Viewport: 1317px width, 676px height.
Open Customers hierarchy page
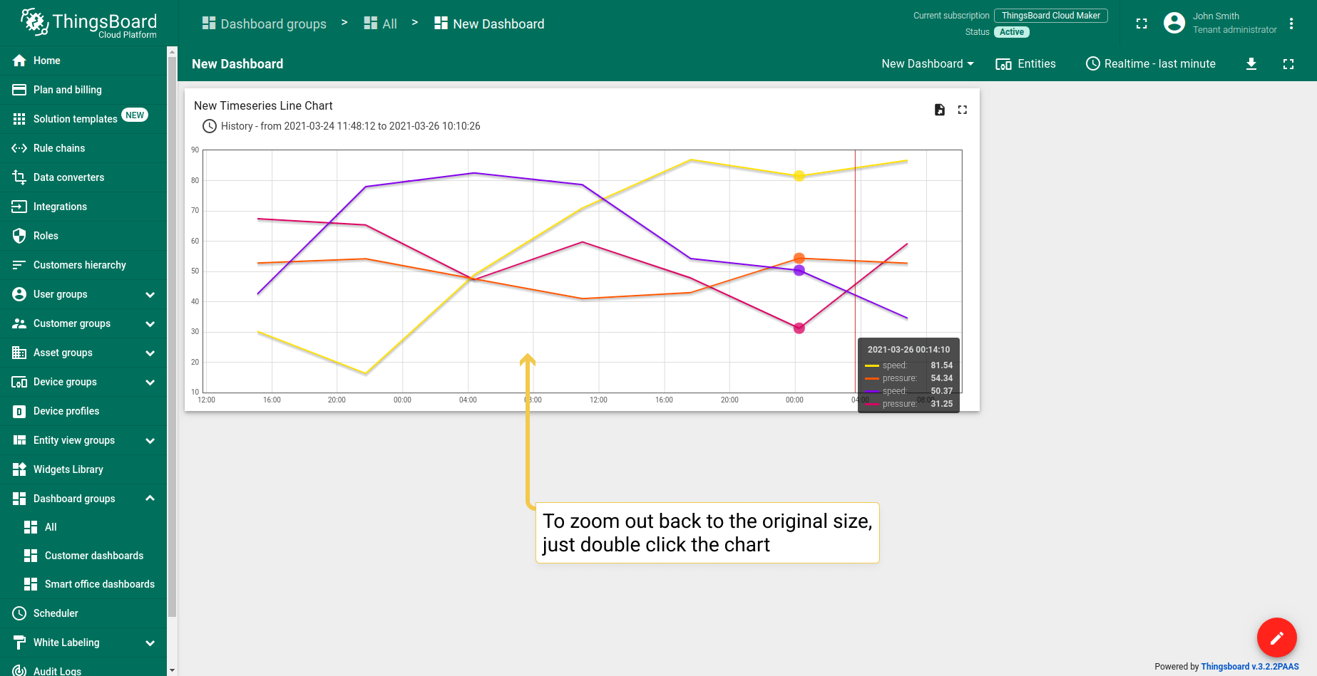tap(83, 265)
